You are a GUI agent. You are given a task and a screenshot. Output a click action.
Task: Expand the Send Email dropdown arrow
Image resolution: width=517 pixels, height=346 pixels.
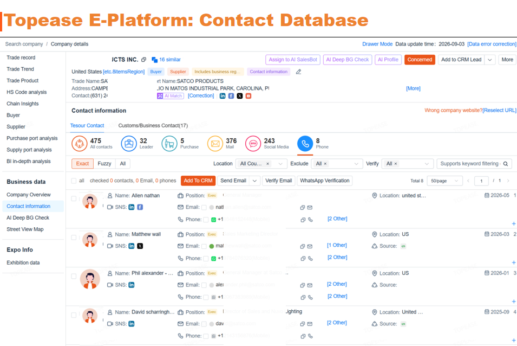point(255,181)
